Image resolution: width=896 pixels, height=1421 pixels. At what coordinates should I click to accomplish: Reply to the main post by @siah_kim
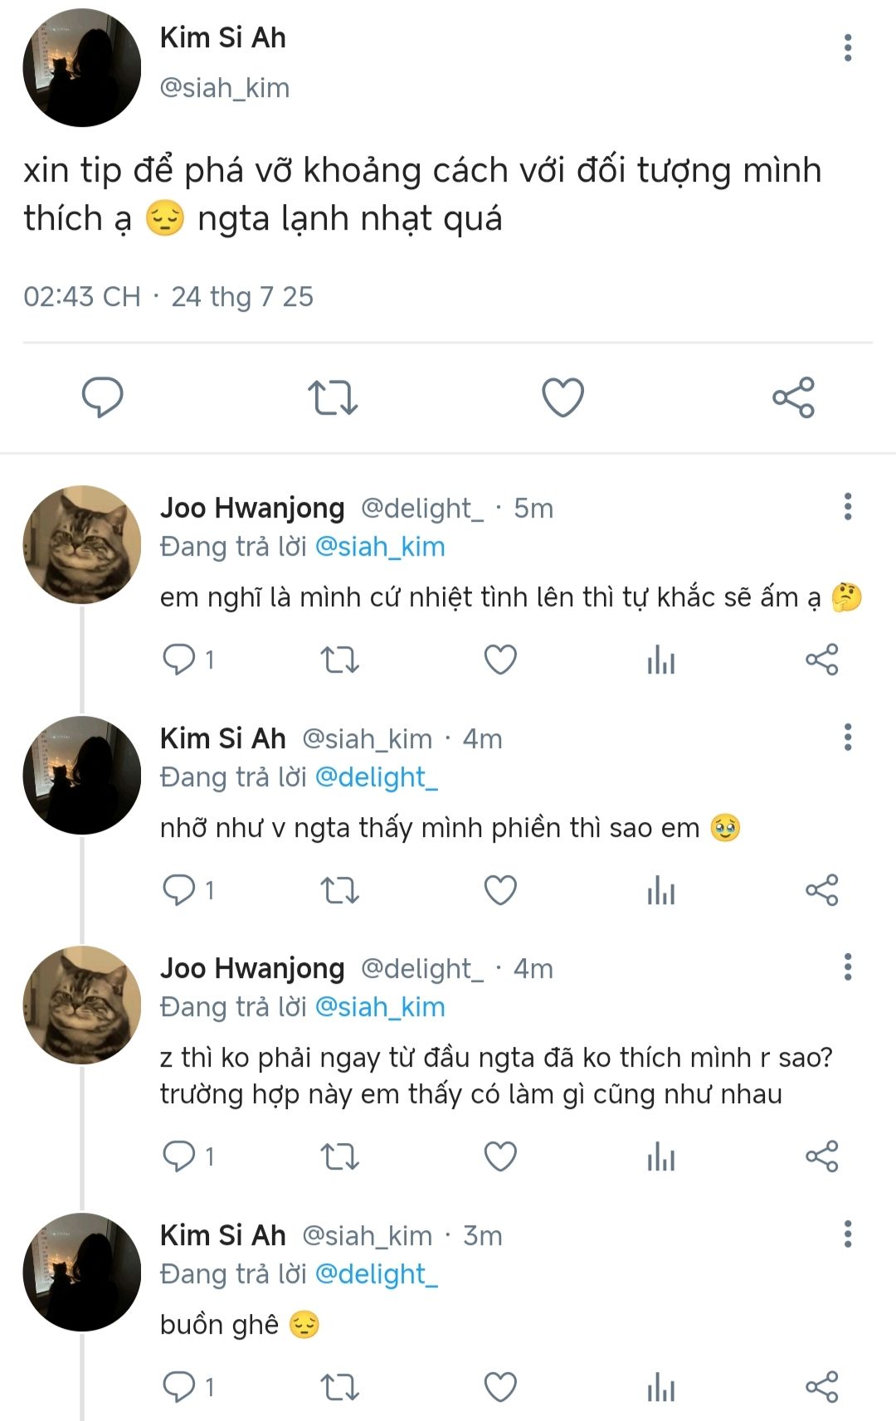click(x=102, y=397)
